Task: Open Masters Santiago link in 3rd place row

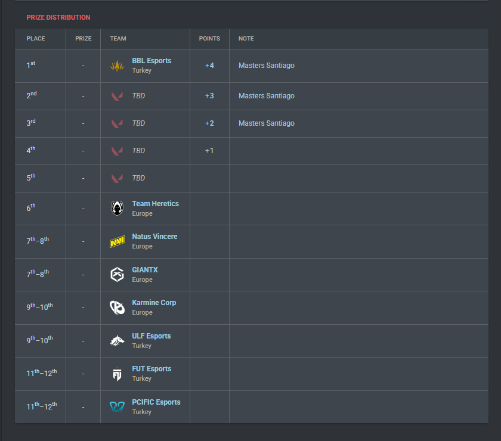Action: tap(267, 123)
